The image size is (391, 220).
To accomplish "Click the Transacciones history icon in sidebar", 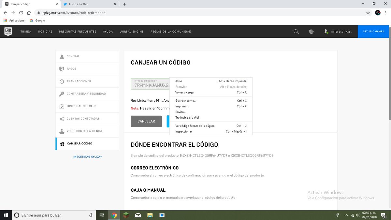I will (x=62, y=81).
